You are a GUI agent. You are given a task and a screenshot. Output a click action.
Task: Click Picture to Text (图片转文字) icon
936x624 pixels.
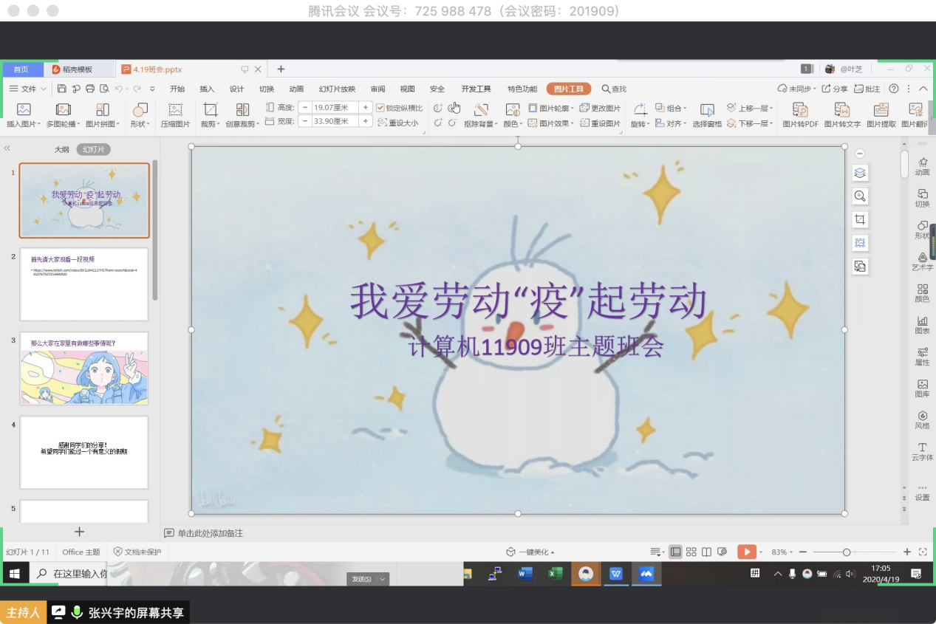841,110
